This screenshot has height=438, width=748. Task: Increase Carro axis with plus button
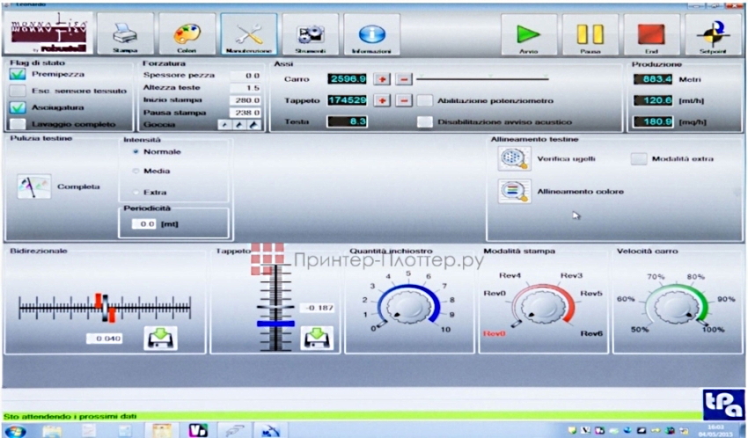point(383,79)
